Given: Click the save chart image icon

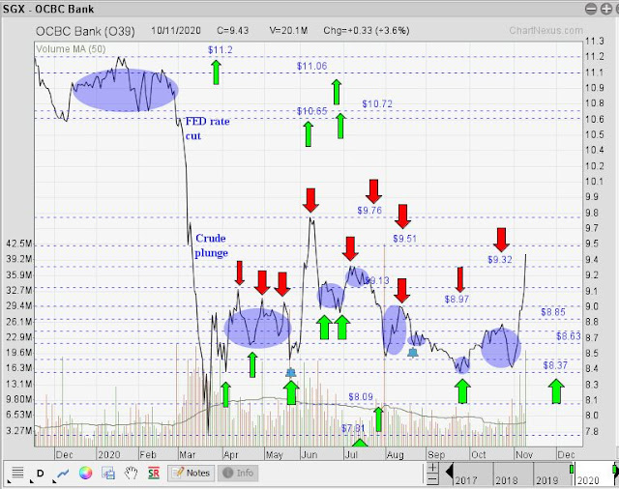Looking at the screenshot, I should point(108,473).
